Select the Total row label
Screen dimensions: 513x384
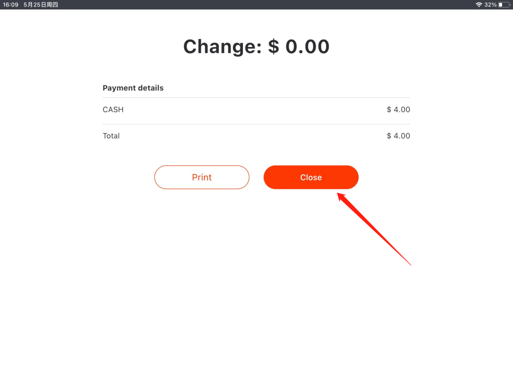pyautogui.click(x=111, y=136)
